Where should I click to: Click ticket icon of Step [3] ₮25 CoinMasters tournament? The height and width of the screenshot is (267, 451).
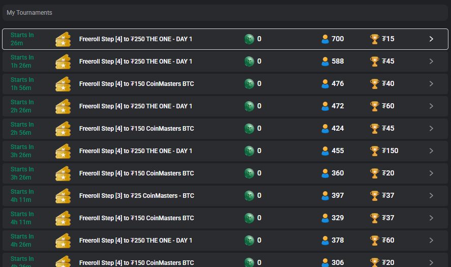tap(63, 196)
